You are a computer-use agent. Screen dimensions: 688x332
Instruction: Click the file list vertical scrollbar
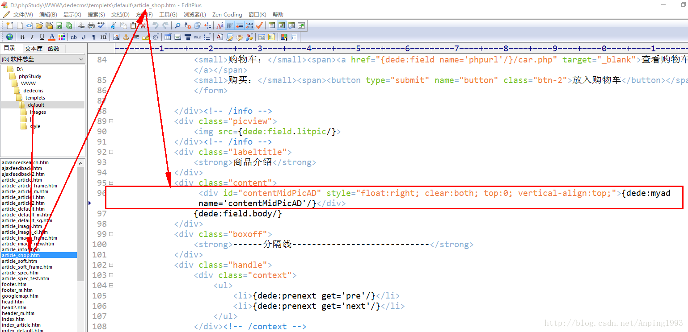(x=81, y=223)
